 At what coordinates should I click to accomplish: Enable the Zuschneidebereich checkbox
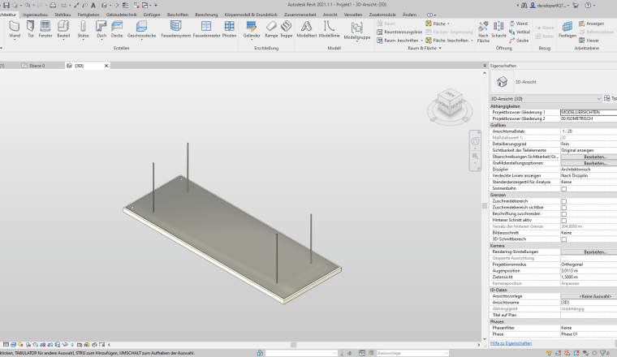(564, 200)
